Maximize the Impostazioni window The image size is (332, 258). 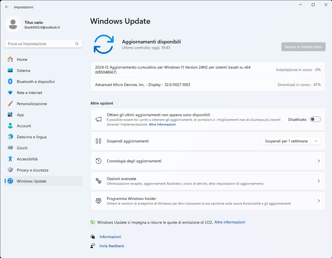click(x=313, y=5)
